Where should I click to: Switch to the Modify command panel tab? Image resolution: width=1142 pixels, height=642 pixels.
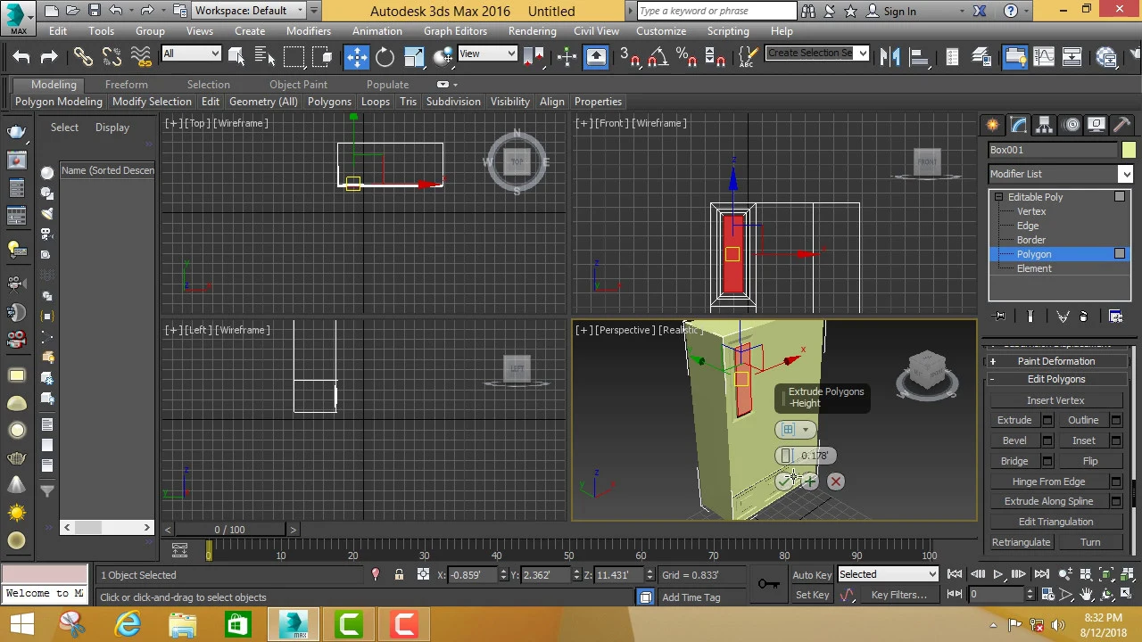pos(1019,125)
